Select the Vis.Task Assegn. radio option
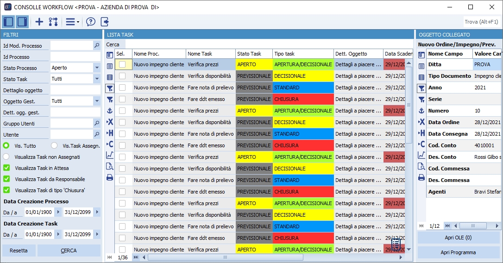Image resolution: width=503 pixels, height=263 pixels. 54,146
